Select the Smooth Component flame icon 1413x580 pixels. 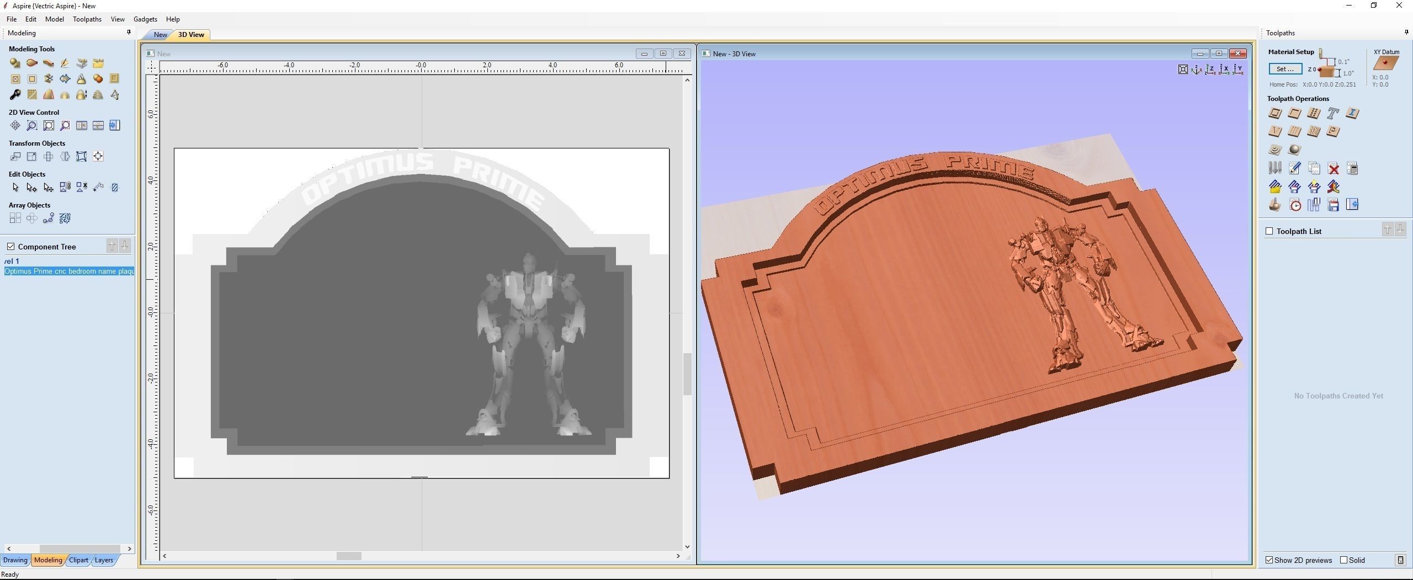click(81, 79)
